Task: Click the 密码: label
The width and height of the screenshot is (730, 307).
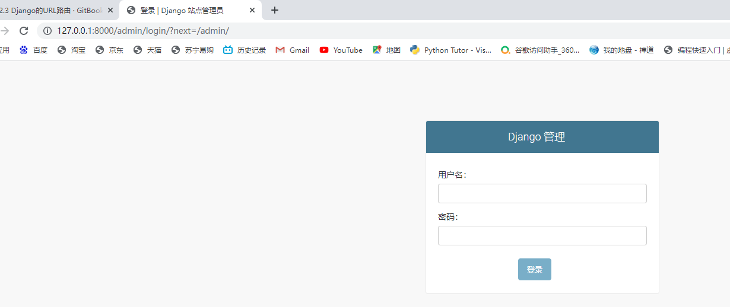Action: click(448, 217)
